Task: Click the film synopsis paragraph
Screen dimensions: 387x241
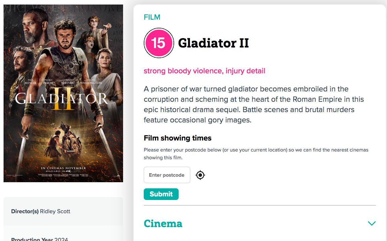Action: click(x=254, y=104)
